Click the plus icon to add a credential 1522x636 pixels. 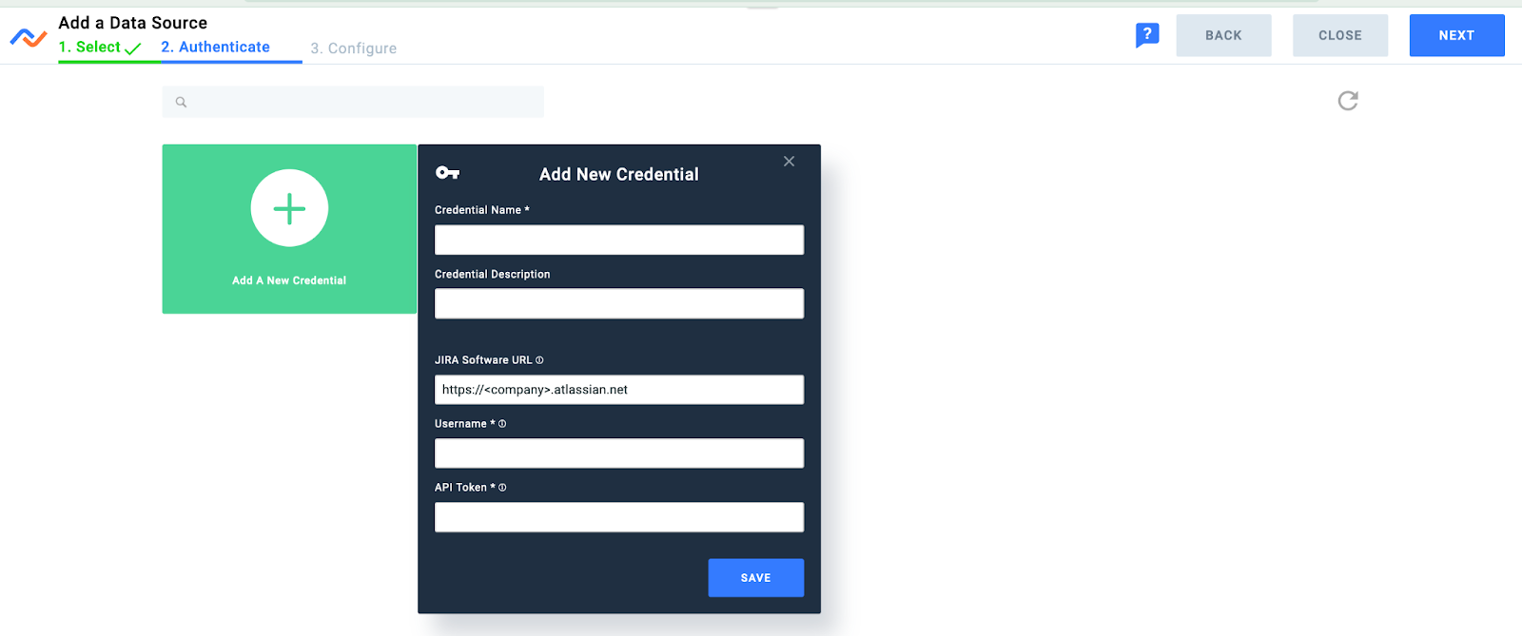(288, 208)
